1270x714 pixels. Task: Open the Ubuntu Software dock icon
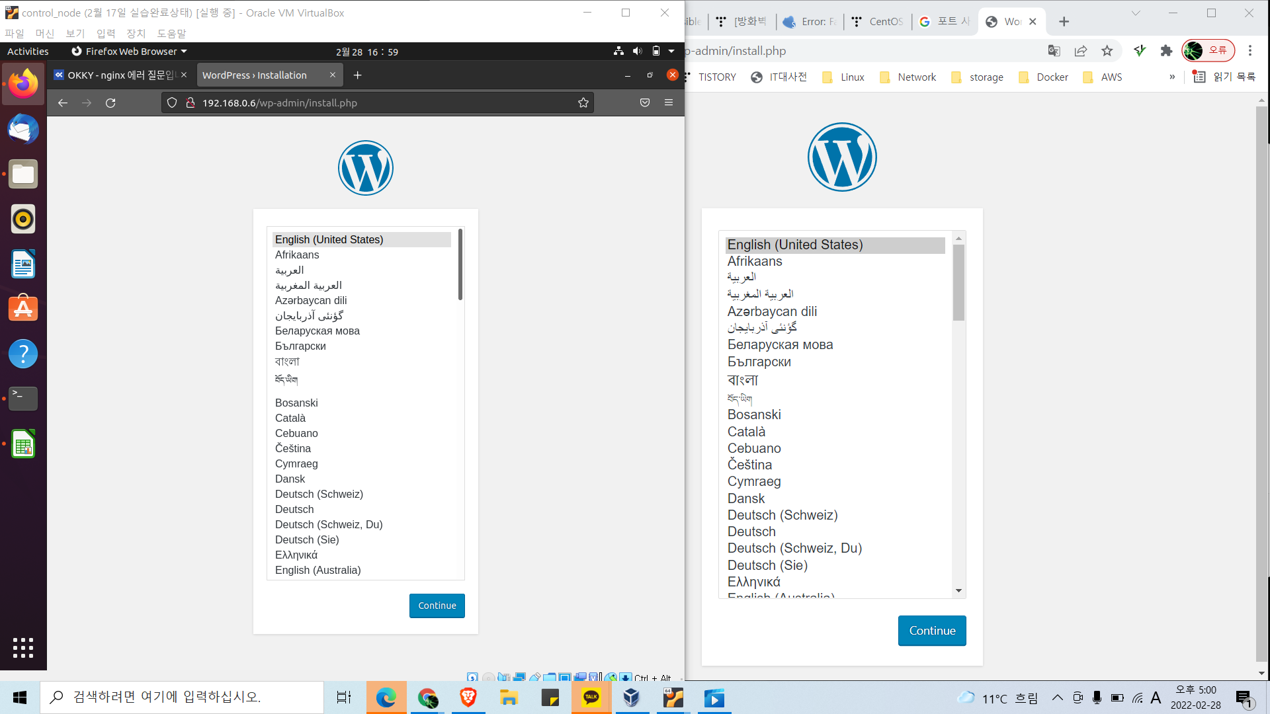pyautogui.click(x=23, y=309)
